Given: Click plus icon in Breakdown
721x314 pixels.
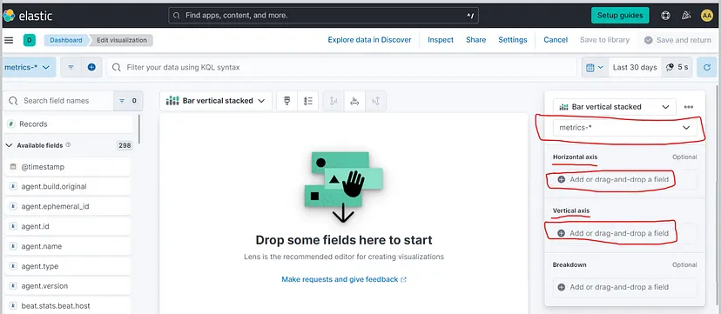Looking at the screenshot, I should point(561,287).
